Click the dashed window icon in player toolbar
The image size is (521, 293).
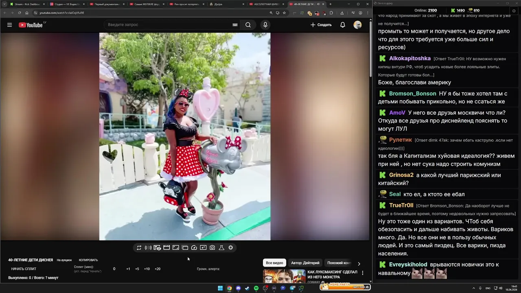[185, 247]
